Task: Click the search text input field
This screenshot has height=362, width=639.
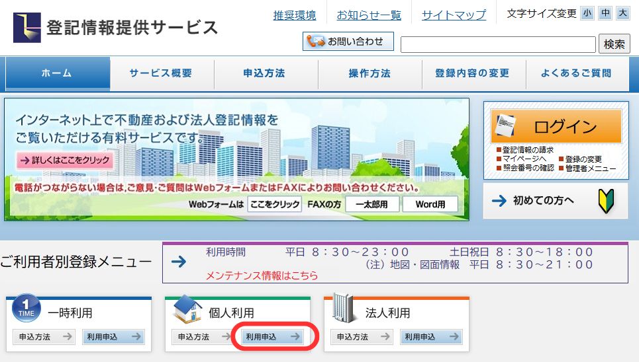Action: 497,44
